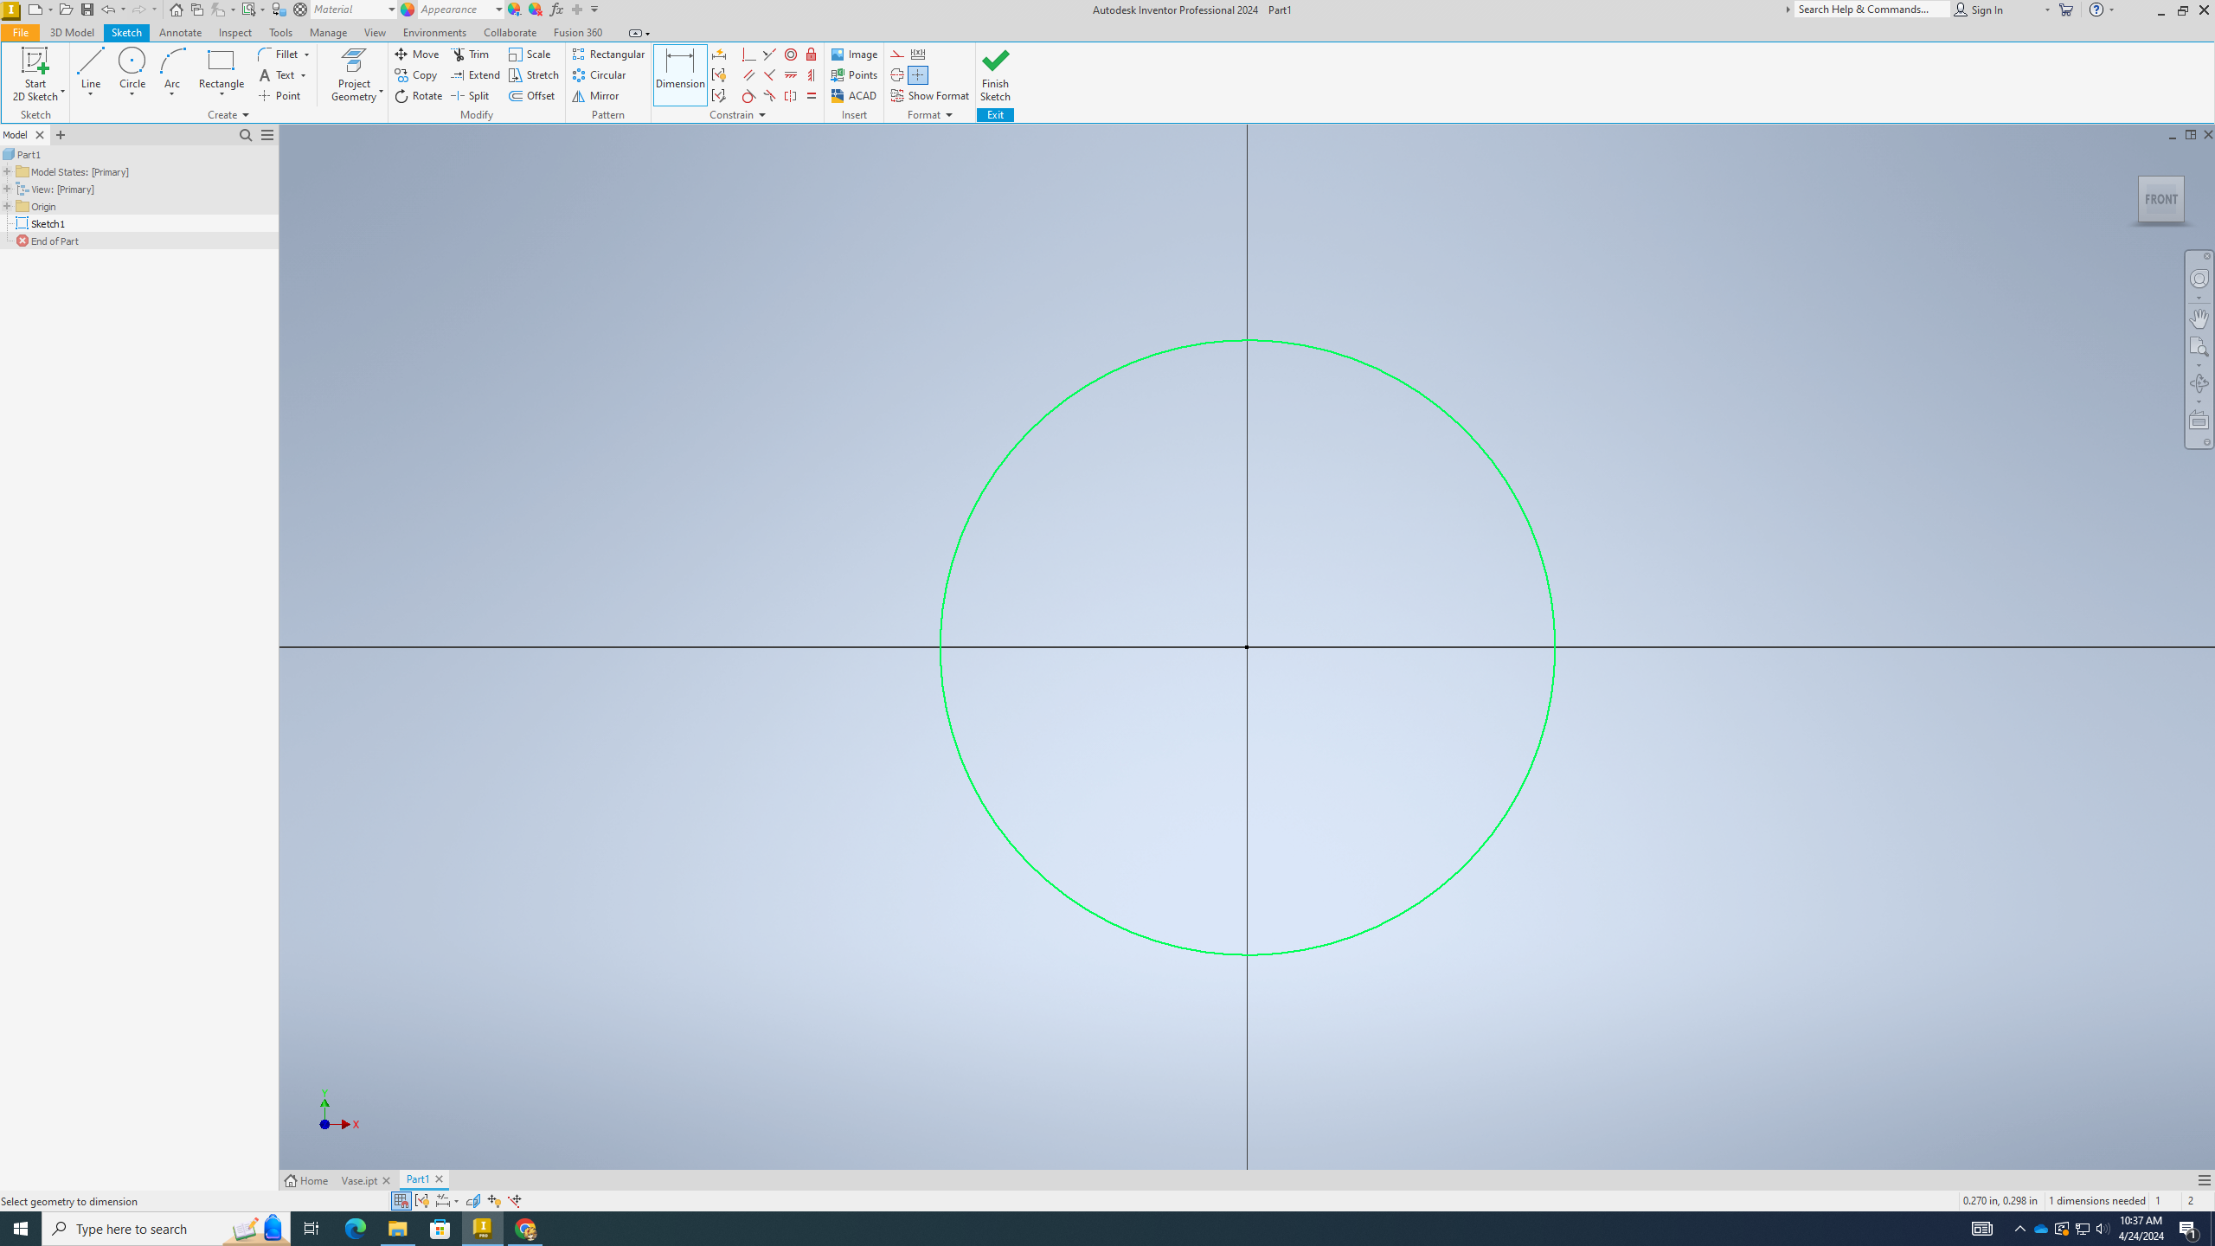Click the ACAD insert button
The width and height of the screenshot is (2215, 1246).
coord(854,96)
